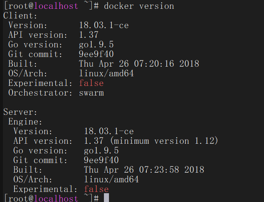Click the Server Go version go1.9.5
Viewport: 264px width, 202px height.
click(x=101, y=150)
